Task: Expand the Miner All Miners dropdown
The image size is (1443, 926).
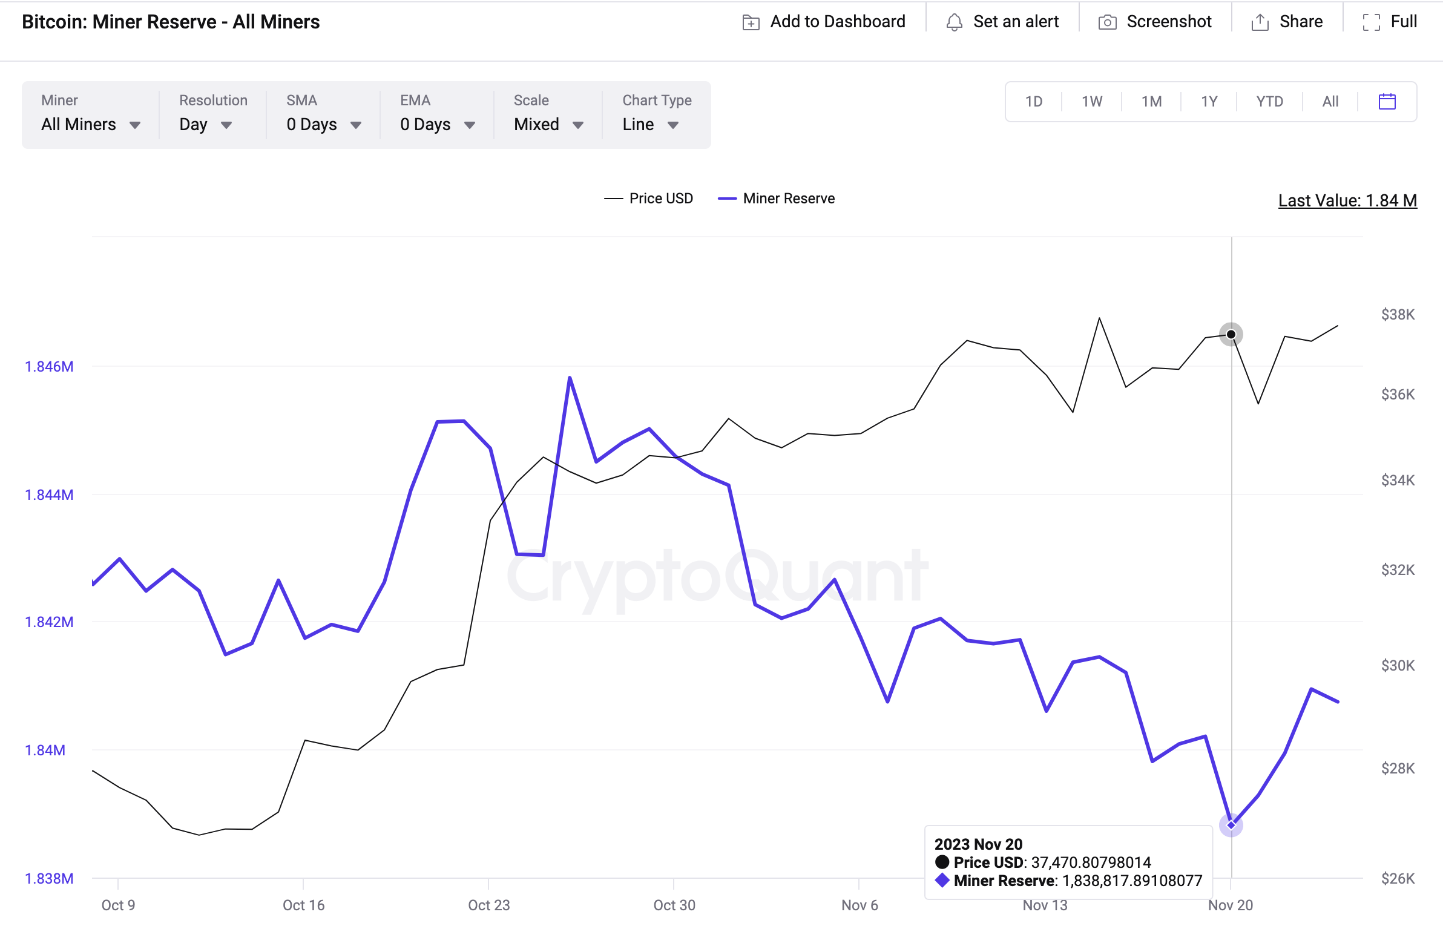Action: point(91,124)
